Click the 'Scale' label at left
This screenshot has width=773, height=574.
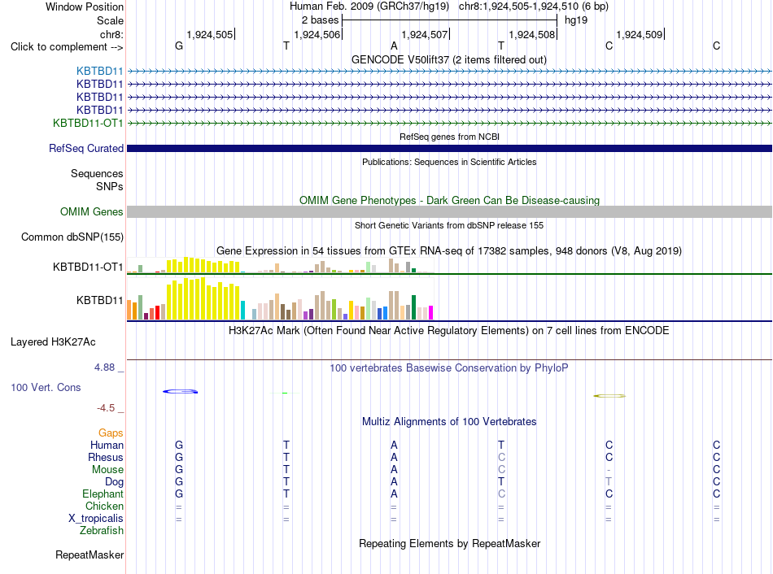(x=110, y=20)
